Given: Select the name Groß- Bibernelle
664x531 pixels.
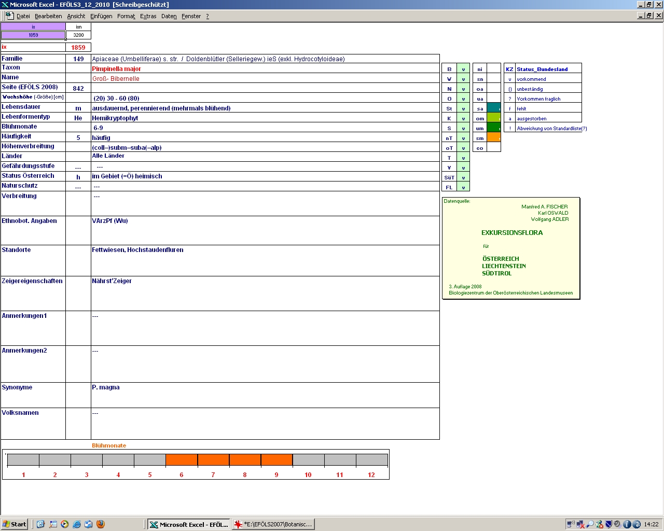Looking at the screenshot, I should click(116, 79).
